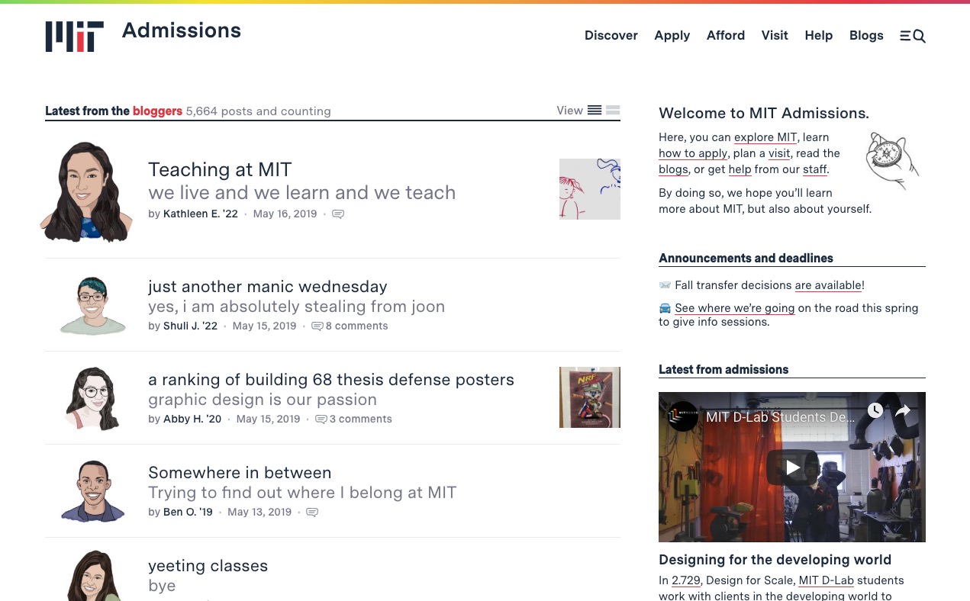Click the date 'May 16, 2019'
Screen dimensions: 970x601
285,214
